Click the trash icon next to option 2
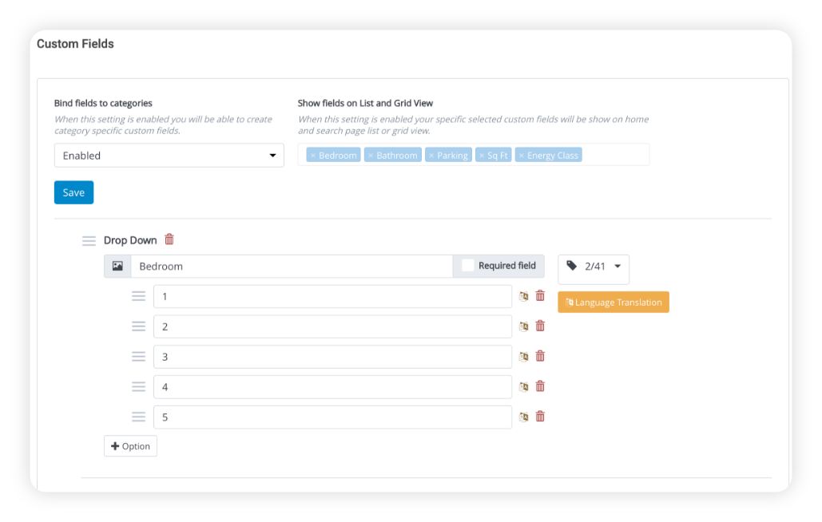The height and width of the screenshot is (522, 822). coord(539,326)
